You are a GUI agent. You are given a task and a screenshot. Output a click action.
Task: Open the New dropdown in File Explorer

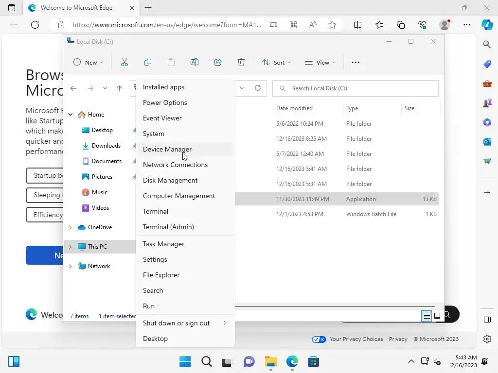click(x=89, y=63)
